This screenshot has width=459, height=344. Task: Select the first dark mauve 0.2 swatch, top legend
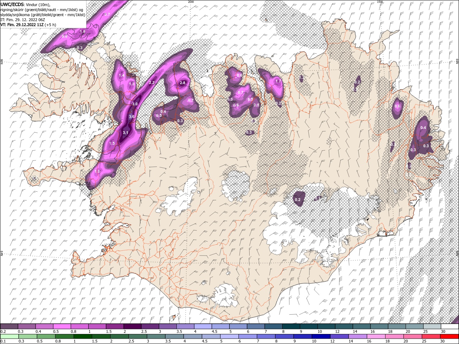pyautogui.click(x=9, y=326)
